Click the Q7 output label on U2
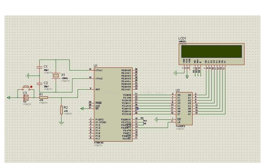Image resolution: width=262 pixels, height=164 pixels. (x=189, y=114)
